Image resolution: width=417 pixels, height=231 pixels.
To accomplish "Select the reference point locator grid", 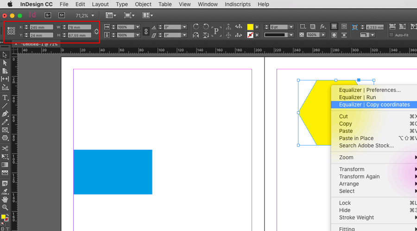I will click(x=11, y=31).
